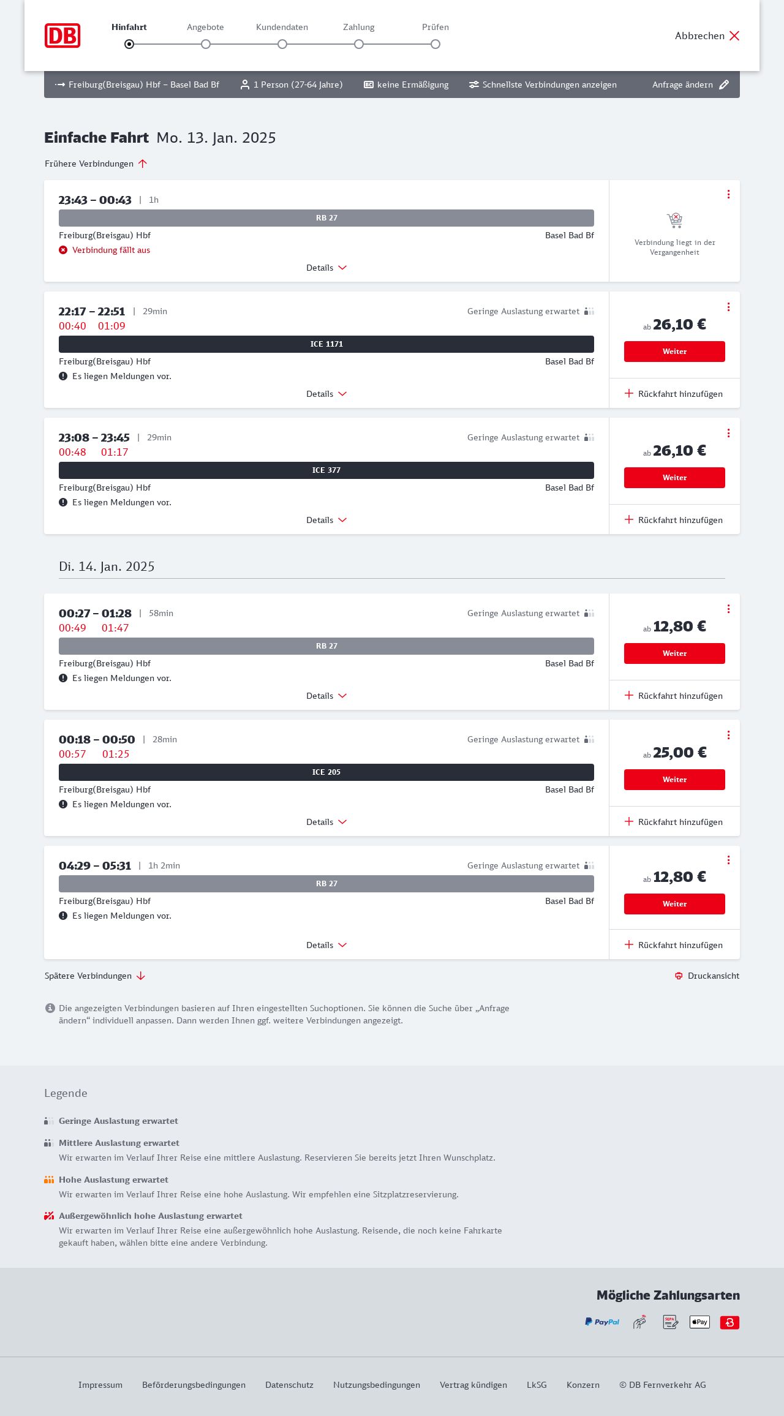Open three-dot menu for ICE 205 connection
Screen dimensions: 784x1416
(728, 735)
